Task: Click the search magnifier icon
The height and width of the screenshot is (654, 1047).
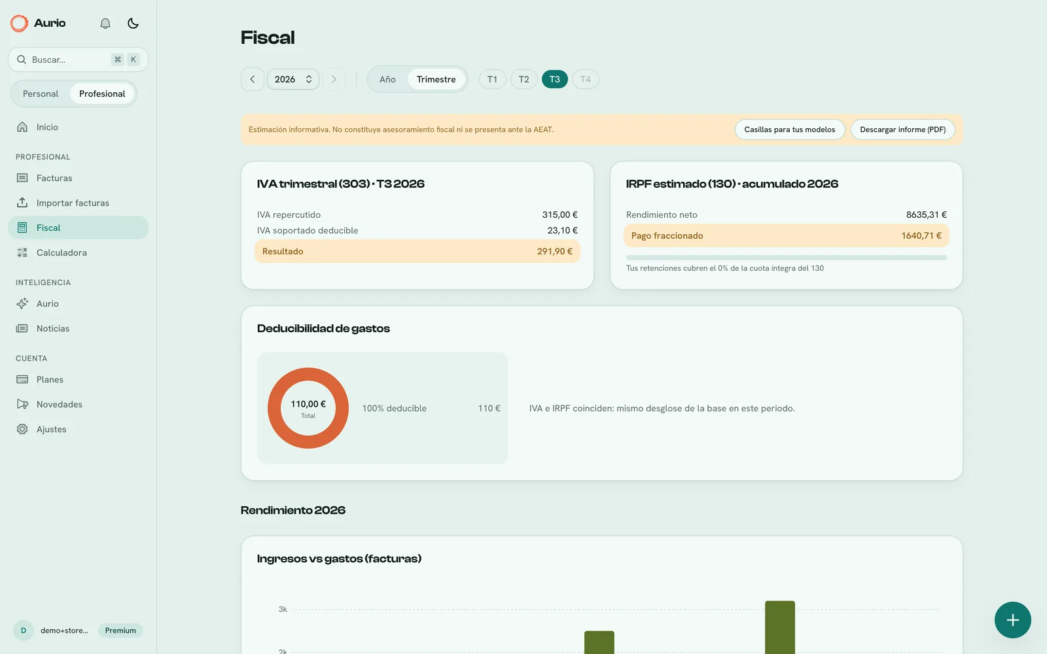Action: tap(22, 60)
